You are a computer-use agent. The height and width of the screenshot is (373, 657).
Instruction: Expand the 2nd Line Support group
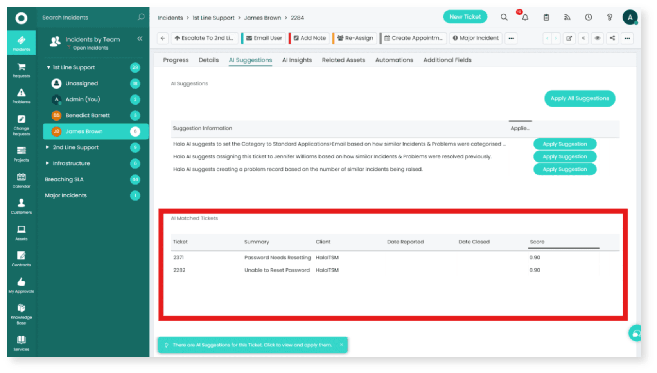(48, 147)
